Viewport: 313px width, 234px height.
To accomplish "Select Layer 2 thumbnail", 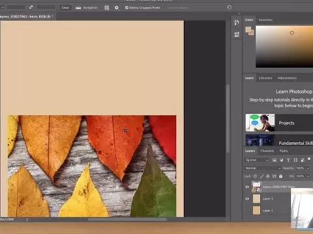I will (256, 199).
